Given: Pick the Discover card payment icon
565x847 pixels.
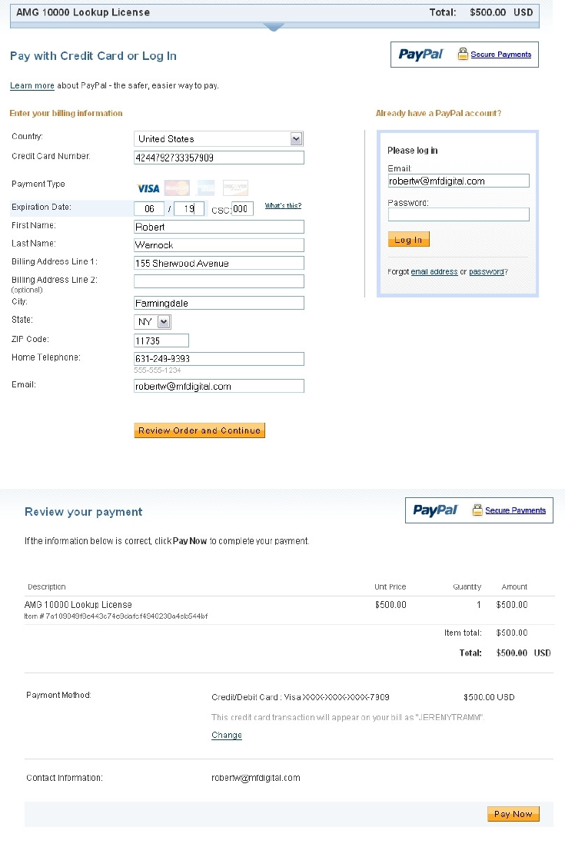Looking at the screenshot, I should tap(235, 188).
